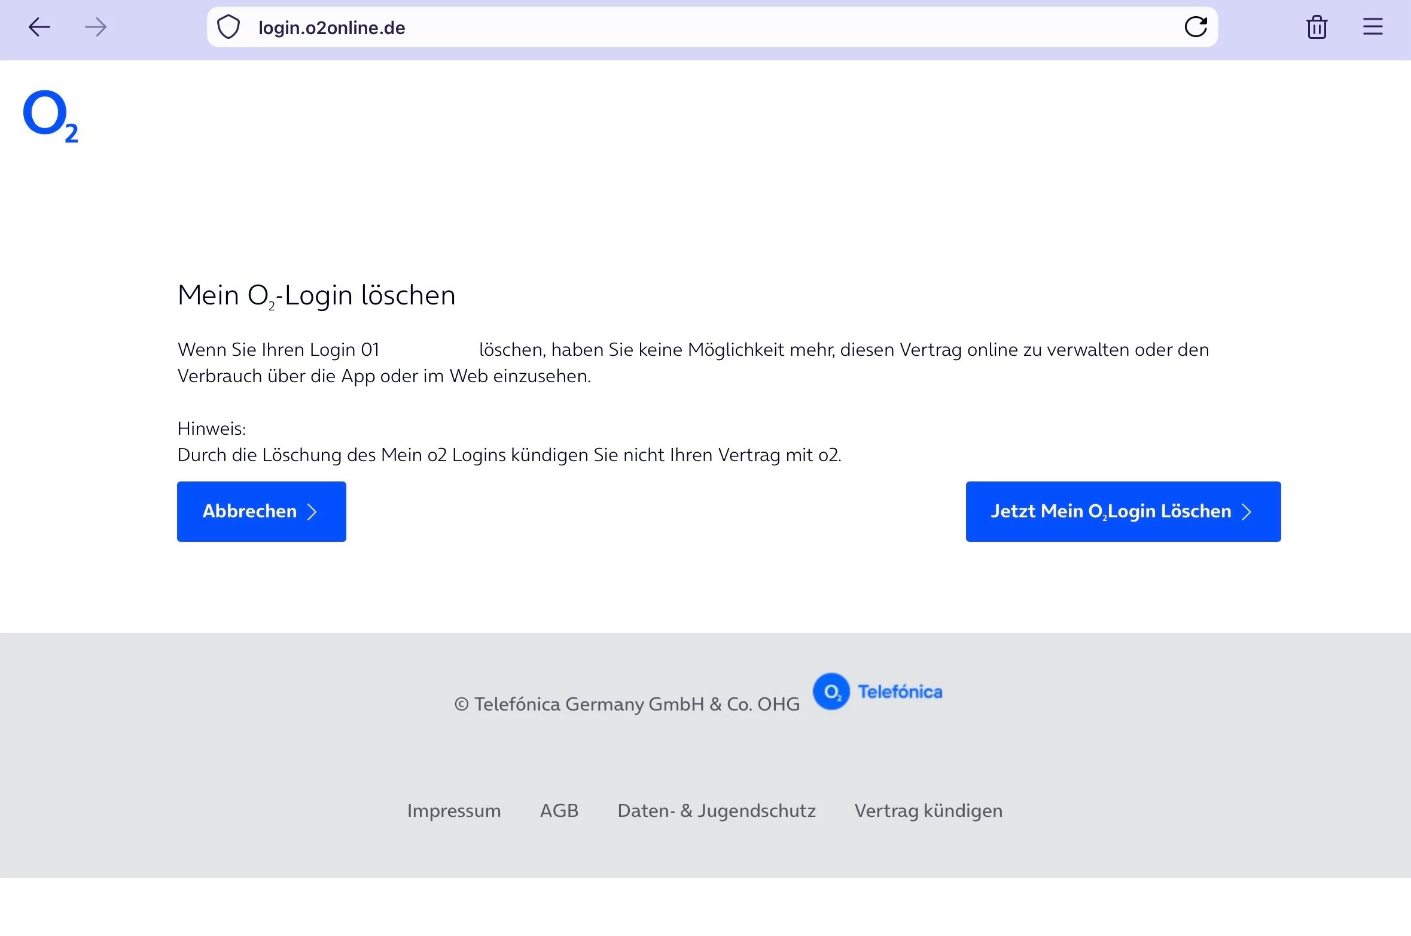Open Daten- & Jugendschutz link
Viewport: 1411px width, 936px height.
pyautogui.click(x=717, y=810)
